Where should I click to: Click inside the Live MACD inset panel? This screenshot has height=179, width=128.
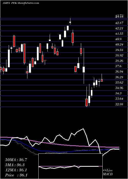pos(70,166)
